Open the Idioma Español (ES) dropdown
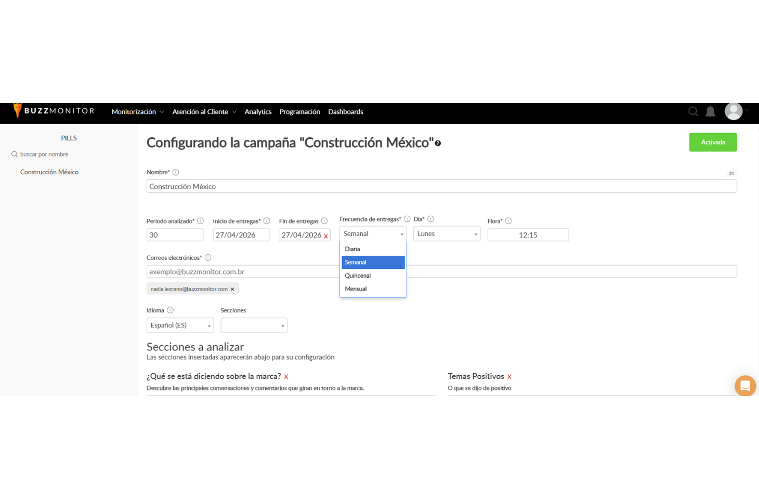Image resolution: width=759 pixels, height=499 pixels. pyautogui.click(x=180, y=325)
